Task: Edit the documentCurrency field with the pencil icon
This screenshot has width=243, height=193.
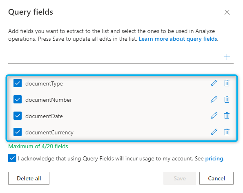Action: pos(214,132)
